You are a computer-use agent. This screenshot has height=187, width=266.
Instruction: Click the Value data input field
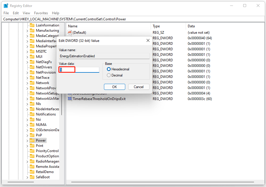coord(79,70)
